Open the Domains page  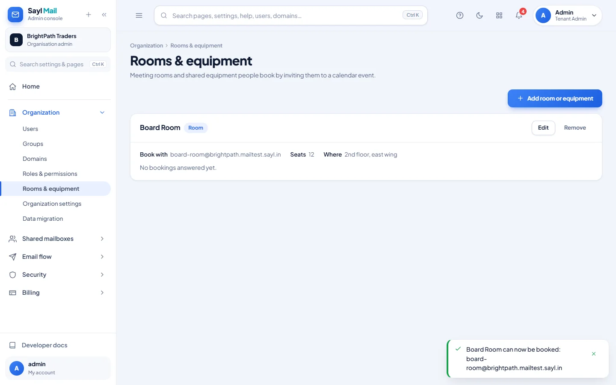coord(35,159)
